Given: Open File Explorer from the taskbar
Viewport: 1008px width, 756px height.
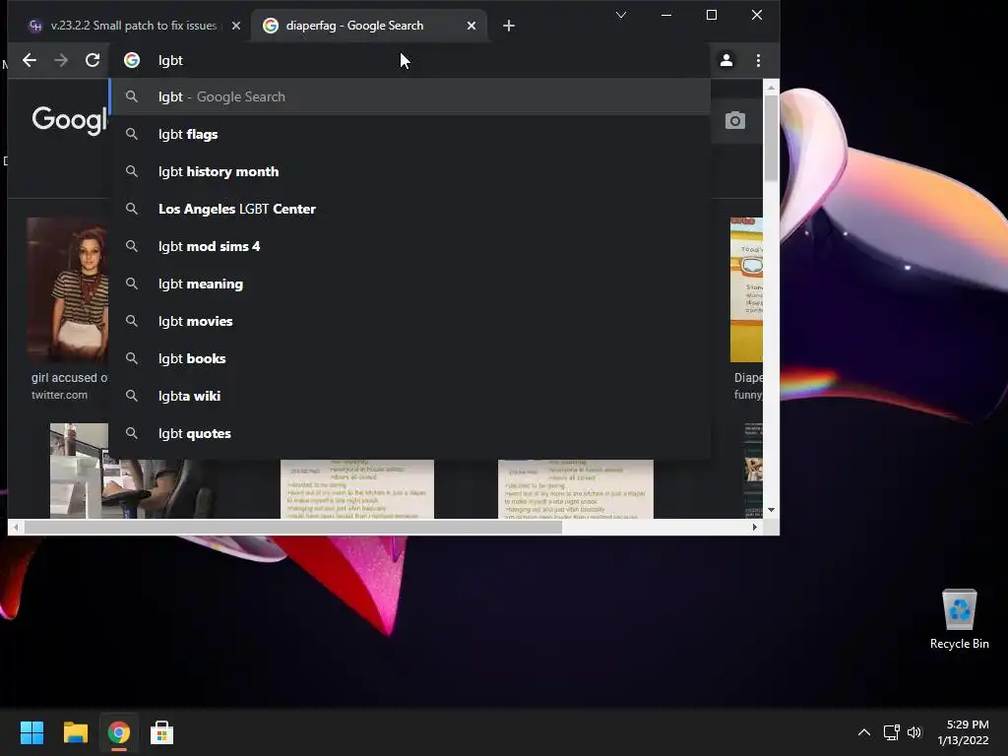Looking at the screenshot, I should (x=75, y=732).
